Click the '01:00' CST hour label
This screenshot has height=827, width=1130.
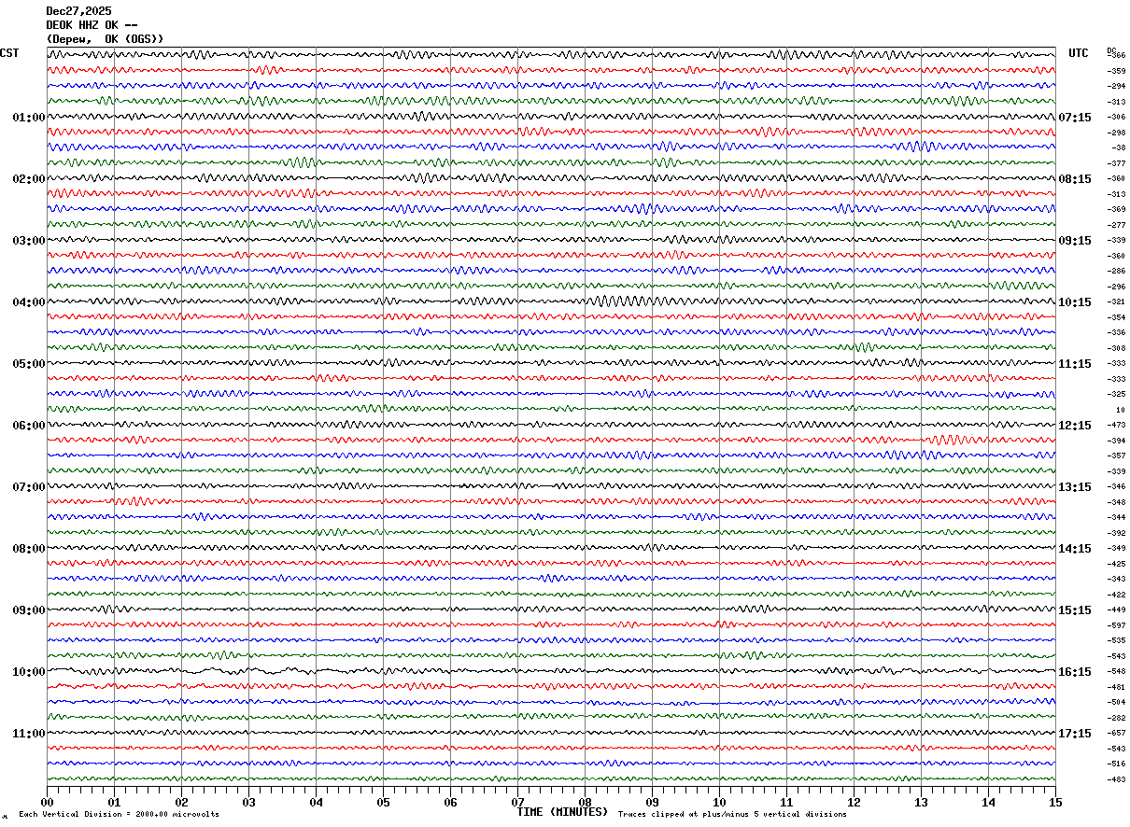click(29, 118)
